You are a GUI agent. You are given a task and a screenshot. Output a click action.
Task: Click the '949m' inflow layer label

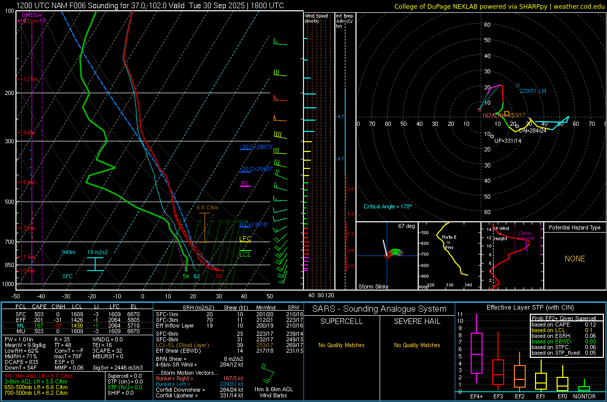[68, 252]
